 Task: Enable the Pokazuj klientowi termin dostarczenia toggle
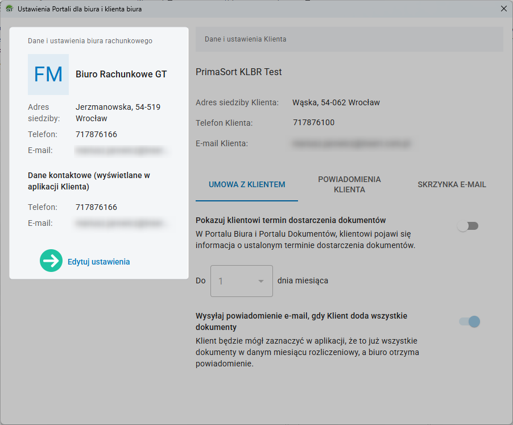[469, 226]
